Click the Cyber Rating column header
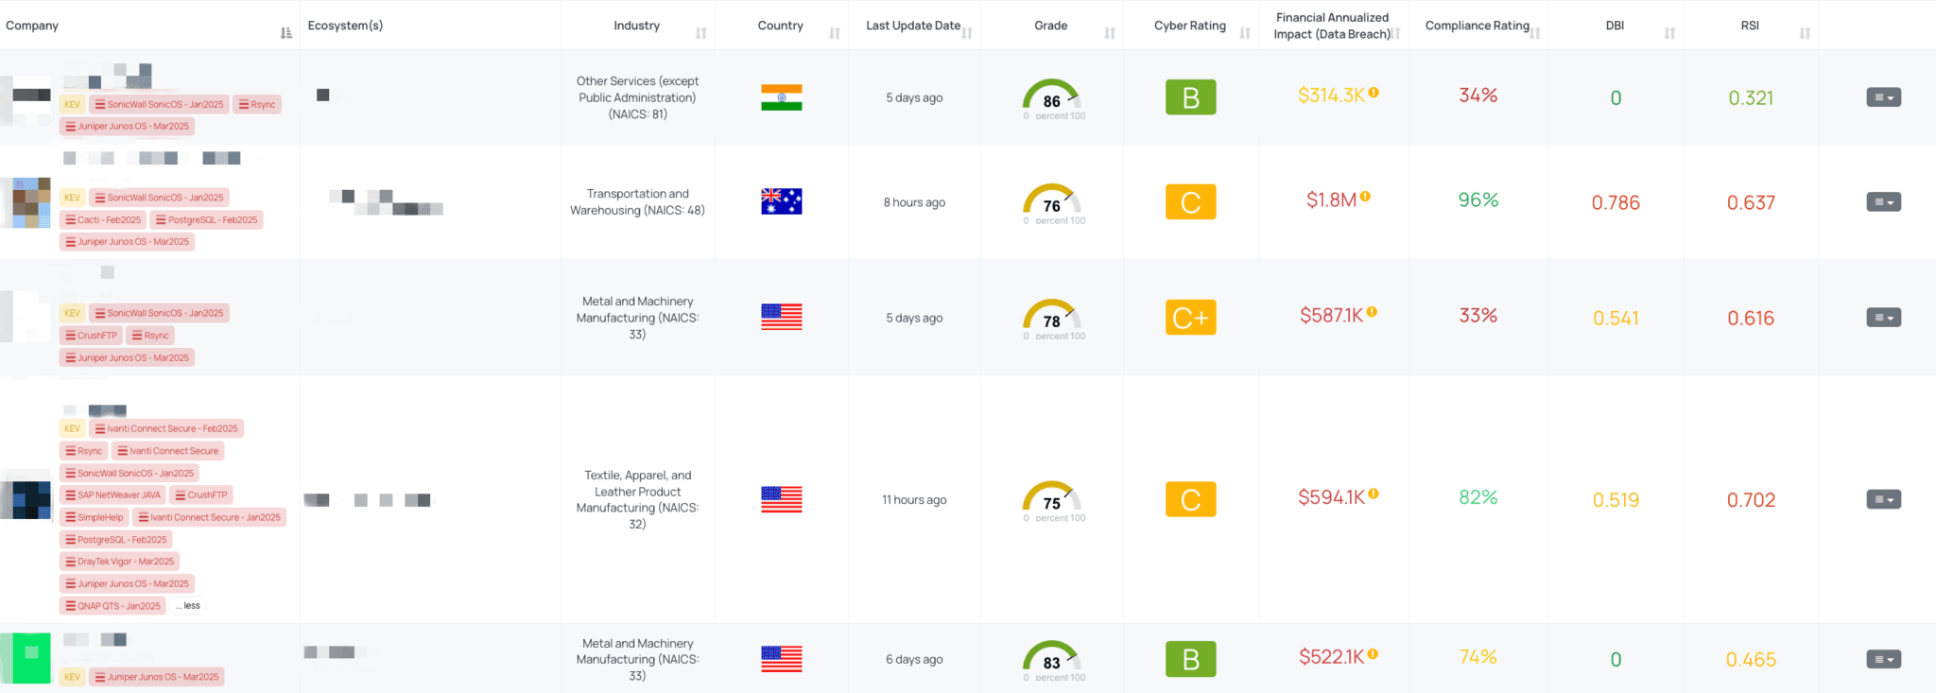The image size is (1936, 693). click(x=1189, y=26)
